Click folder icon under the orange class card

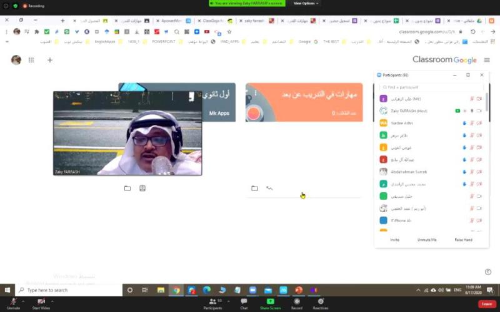coord(254,188)
